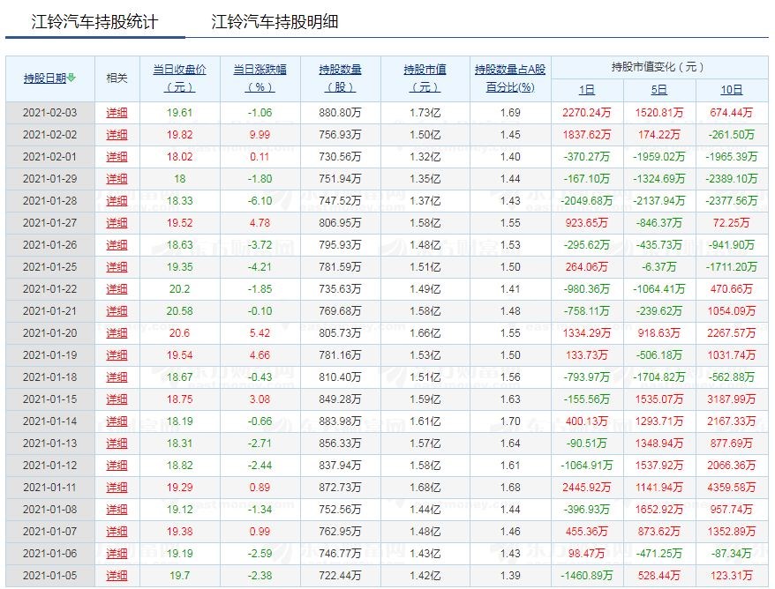The height and width of the screenshot is (589, 775).
Task: Open 详细 link for 2021-01-29
Action: click(117, 179)
